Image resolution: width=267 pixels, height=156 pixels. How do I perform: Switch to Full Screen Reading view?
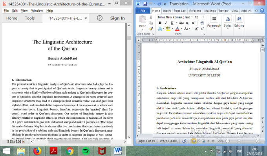tap(199, 141)
